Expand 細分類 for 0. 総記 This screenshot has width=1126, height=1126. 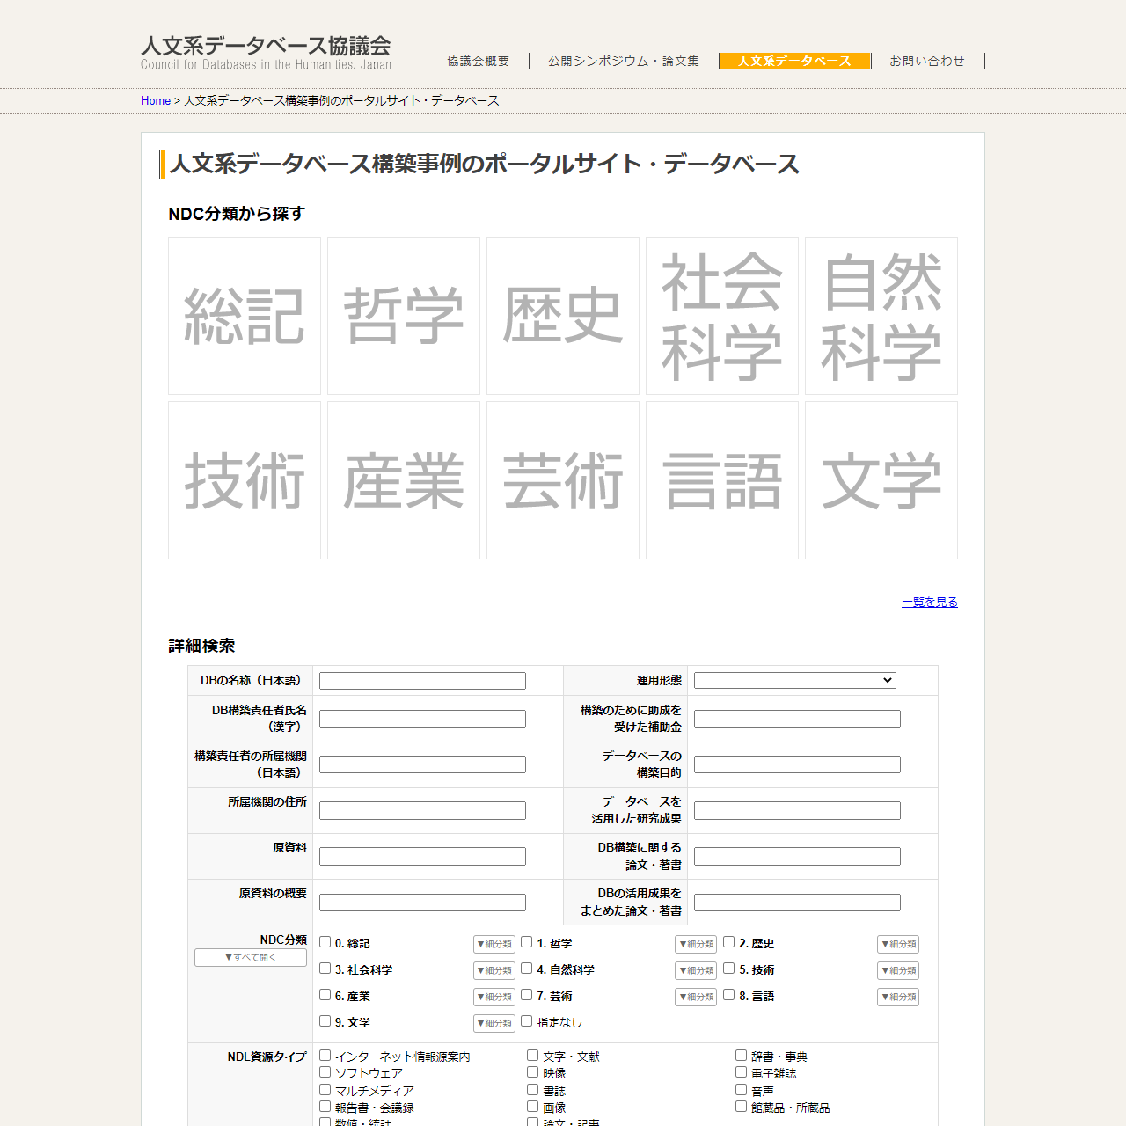(x=494, y=944)
